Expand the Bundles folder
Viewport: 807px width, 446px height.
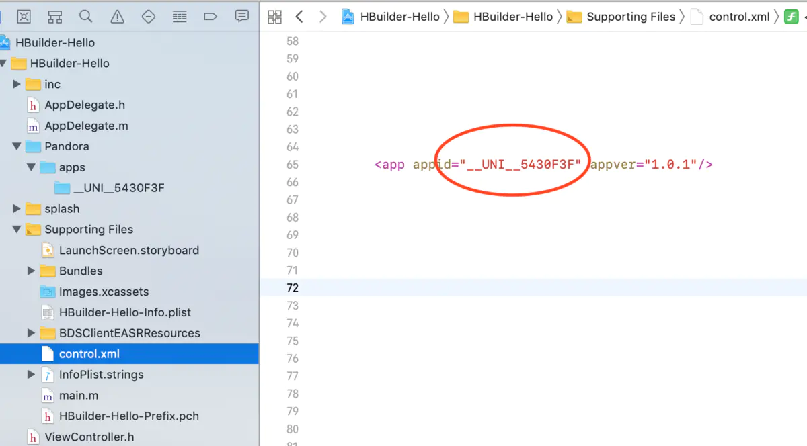pos(31,271)
